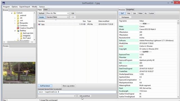180x101 pixels.
Task: Select the .android folder icon
Action: (18, 15)
